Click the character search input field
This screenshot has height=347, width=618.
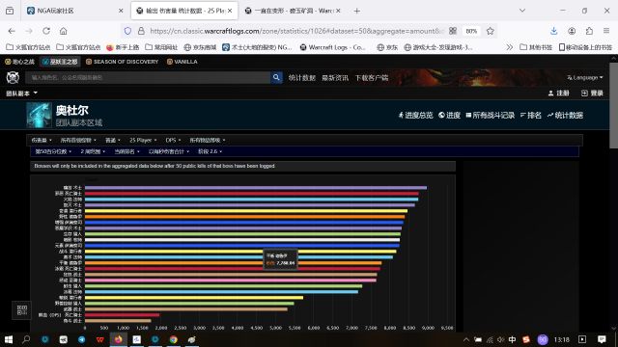tap(148, 77)
